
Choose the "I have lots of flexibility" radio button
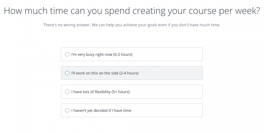(67, 92)
